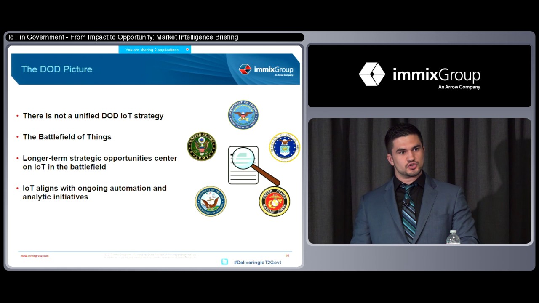Click the magnifying glass document graphic
The height and width of the screenshot is (303, 539).
[x=254, y=165]
